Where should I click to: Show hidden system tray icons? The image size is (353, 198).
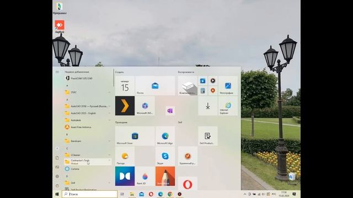pyautogui.click(x=245, y=194)
